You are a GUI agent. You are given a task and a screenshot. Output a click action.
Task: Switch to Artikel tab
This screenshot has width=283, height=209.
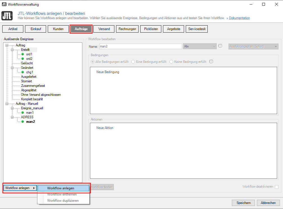tap(13, 29)
